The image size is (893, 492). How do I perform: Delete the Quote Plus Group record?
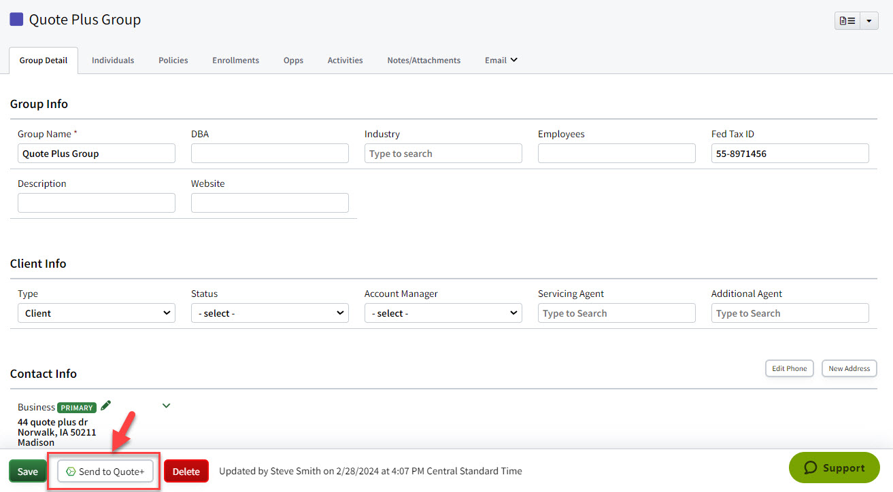click(186, 471)
